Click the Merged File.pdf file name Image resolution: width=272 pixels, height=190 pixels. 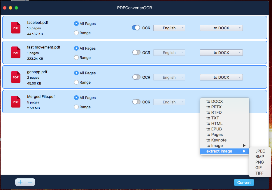(x=41, y=97)
